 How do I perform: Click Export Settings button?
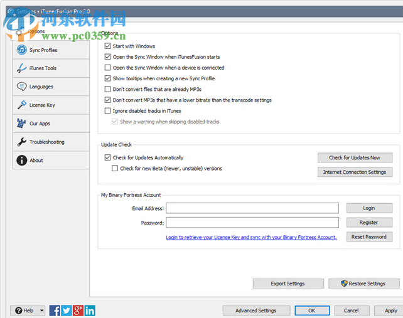click(x=288, y=284)
